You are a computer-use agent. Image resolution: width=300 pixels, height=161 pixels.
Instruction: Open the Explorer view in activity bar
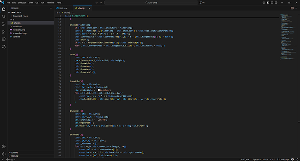[4, 9]
